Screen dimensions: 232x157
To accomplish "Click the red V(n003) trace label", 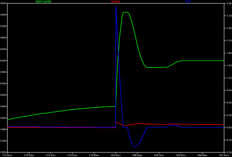I will 115,2.
